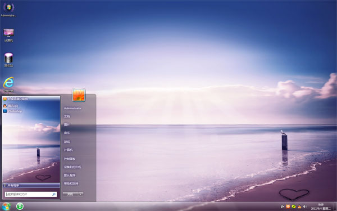
Task: Launch Internet Explorer from the desktop
Action: [8, 85]
